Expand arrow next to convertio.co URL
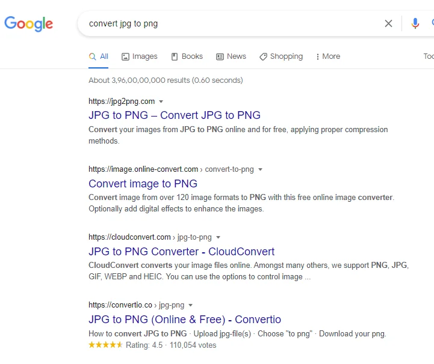 [190, 306]
